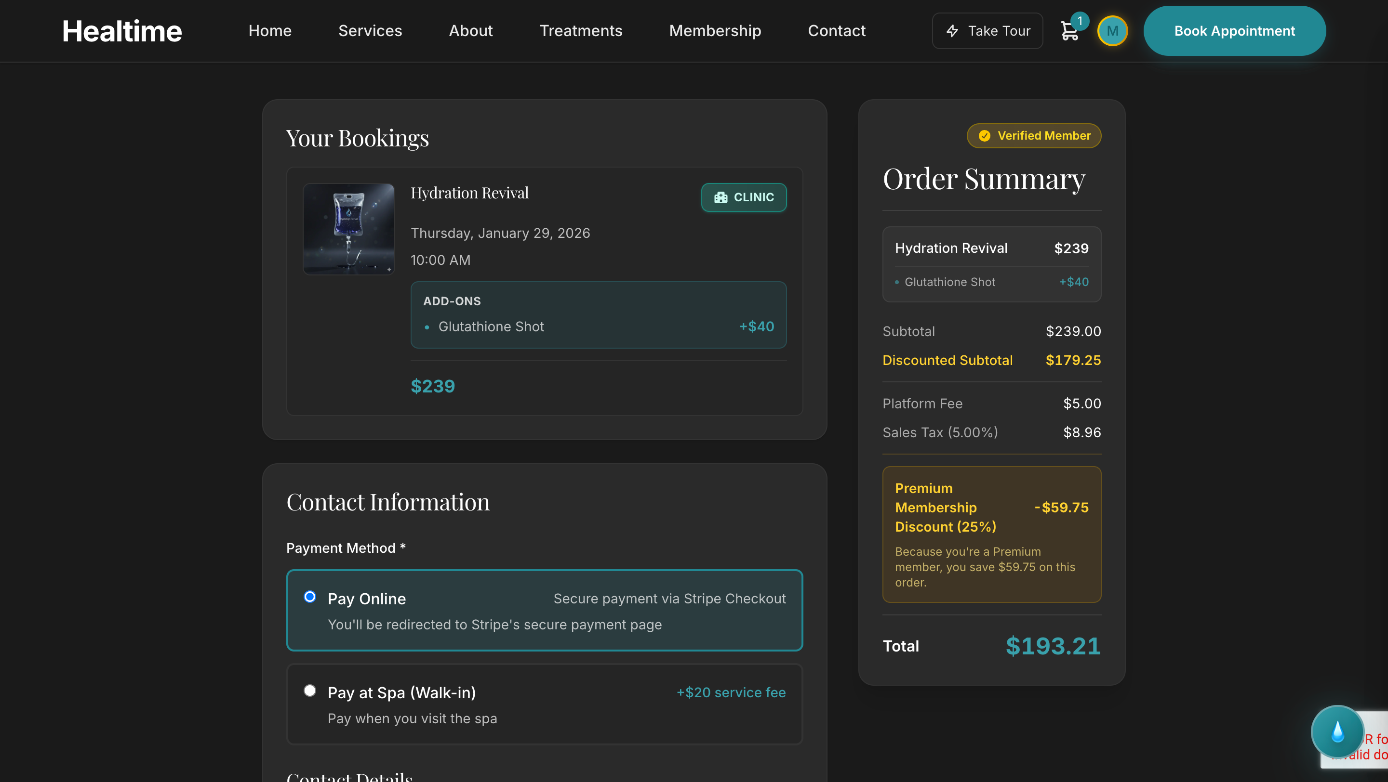Viewport: 1388px width, 782px height.
Task: Click the Verified Member badge pill
Action: [x=1033, y=136]
